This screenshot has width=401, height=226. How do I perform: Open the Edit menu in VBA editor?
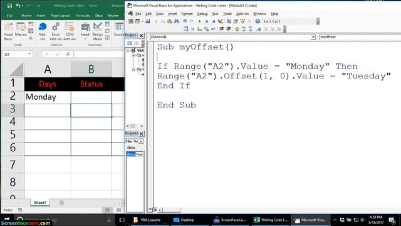coord(148,14)
